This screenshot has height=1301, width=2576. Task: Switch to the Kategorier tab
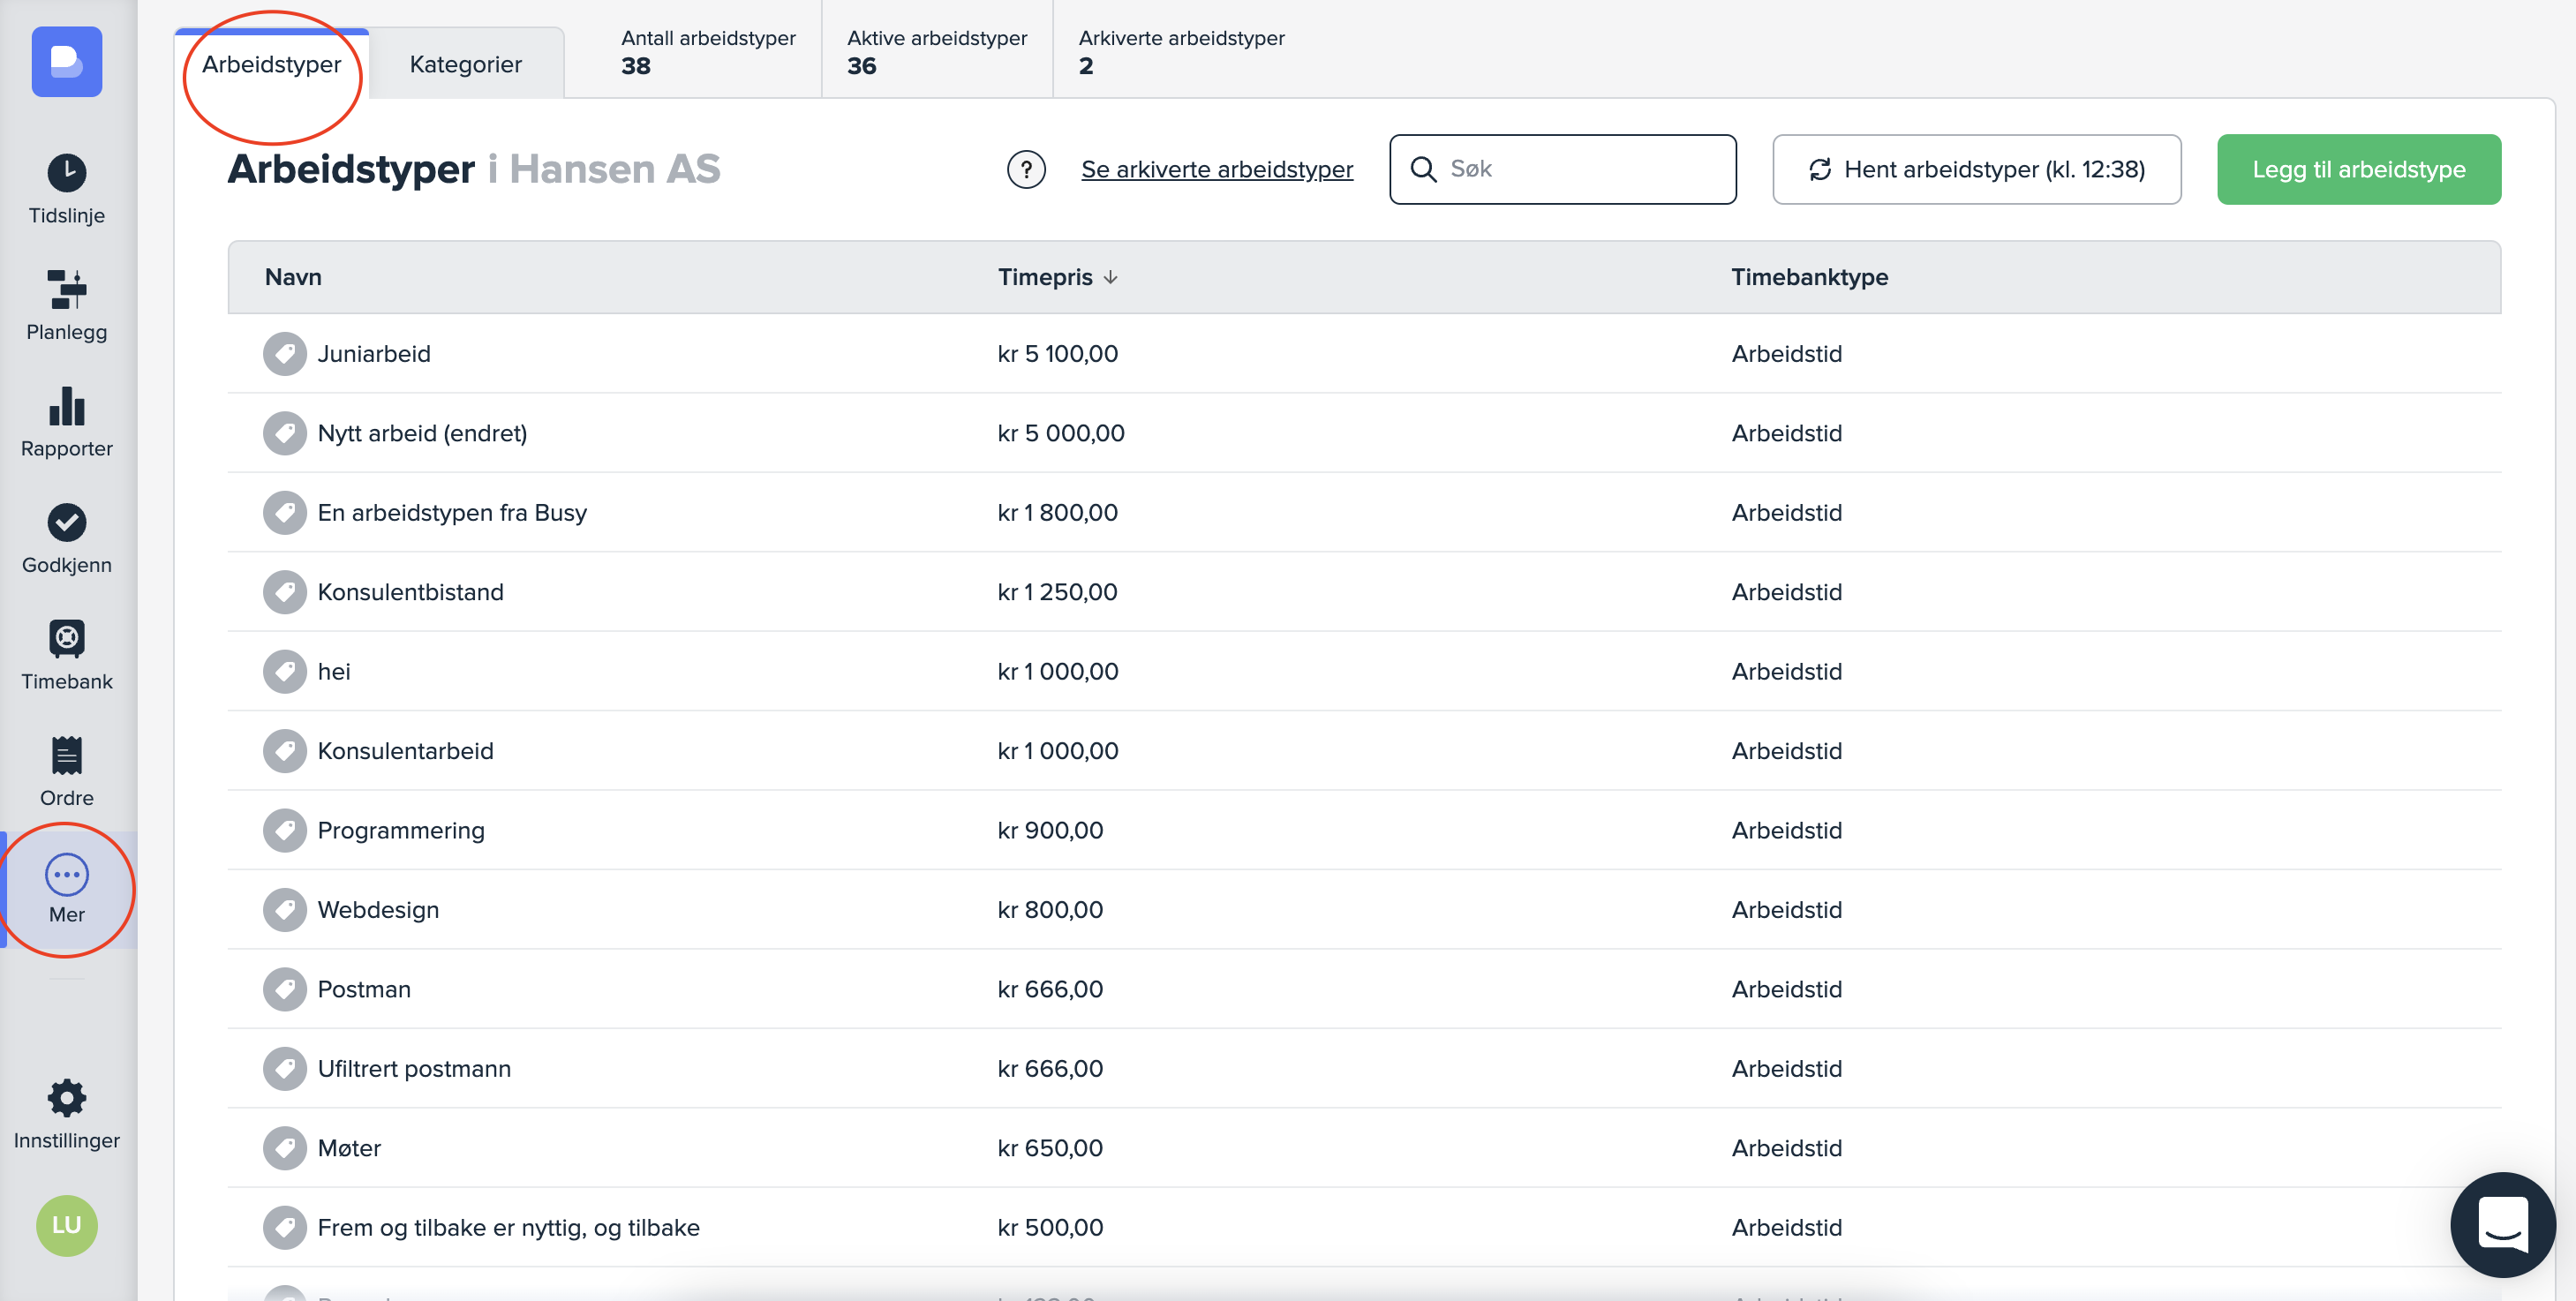[x=465, y=65]
